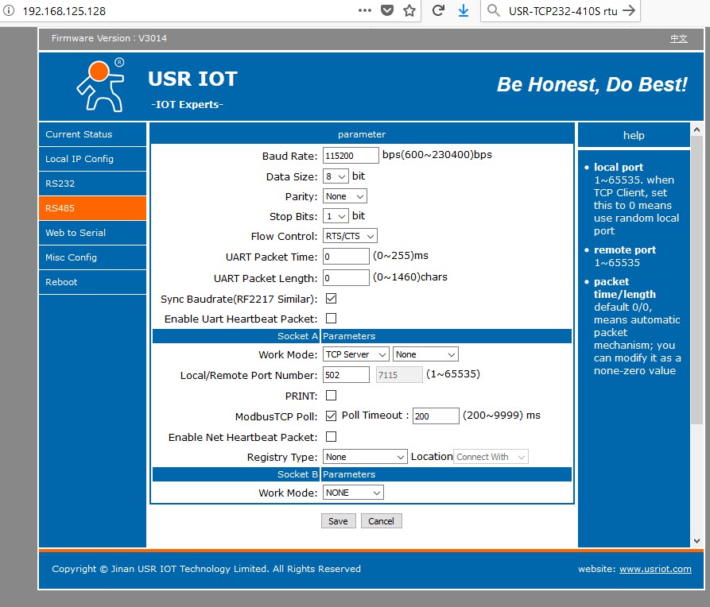The width and height of the screenshot is (710, 607).
Task: Go to the RS232 settings page
Action: pyautogui.click(x=92, y=183)
